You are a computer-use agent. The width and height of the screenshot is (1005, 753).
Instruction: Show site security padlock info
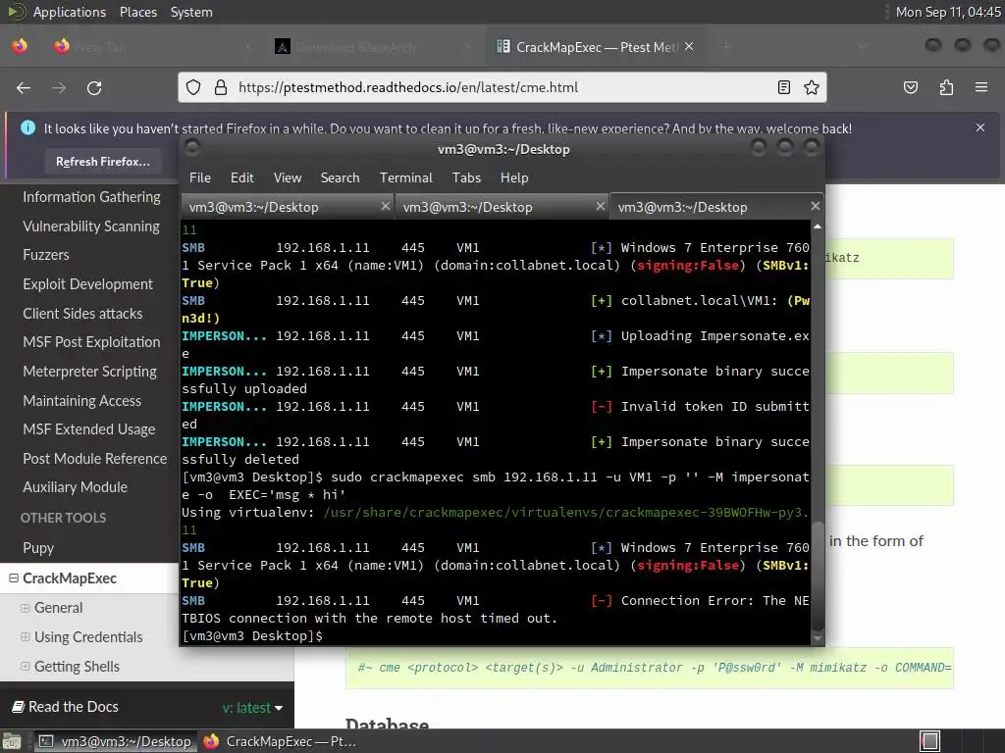(x=221, y=87)
